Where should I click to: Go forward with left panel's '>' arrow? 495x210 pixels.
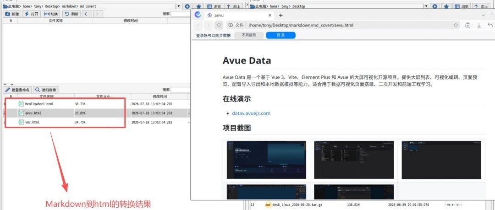(x=98, y=14)
